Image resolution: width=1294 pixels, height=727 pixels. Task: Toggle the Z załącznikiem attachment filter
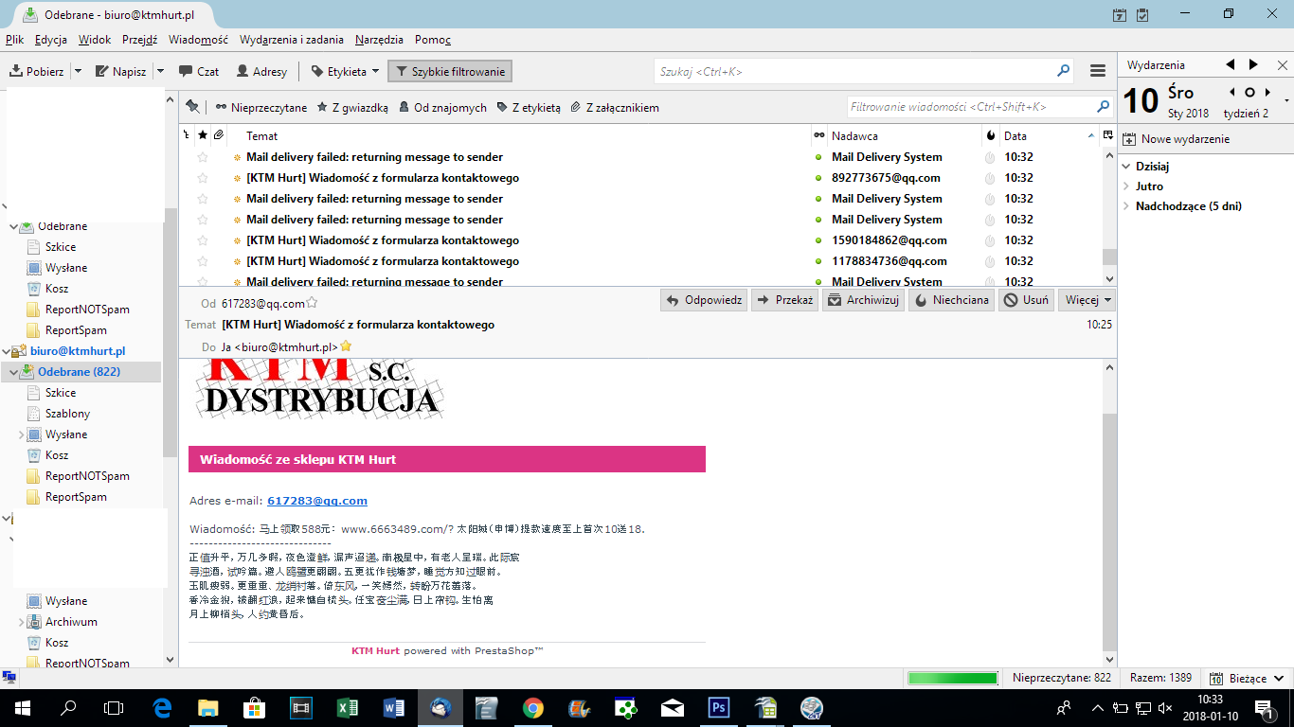[x=615, y=107]
